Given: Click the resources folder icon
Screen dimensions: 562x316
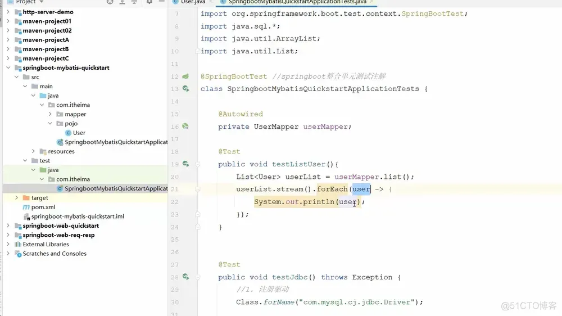Looking at the screenshot, I should 43,151.
